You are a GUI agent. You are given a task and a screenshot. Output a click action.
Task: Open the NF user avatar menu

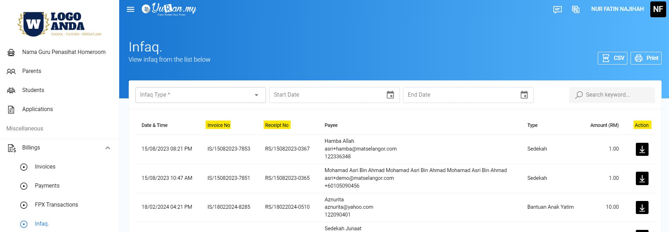[x=658, y=9]
